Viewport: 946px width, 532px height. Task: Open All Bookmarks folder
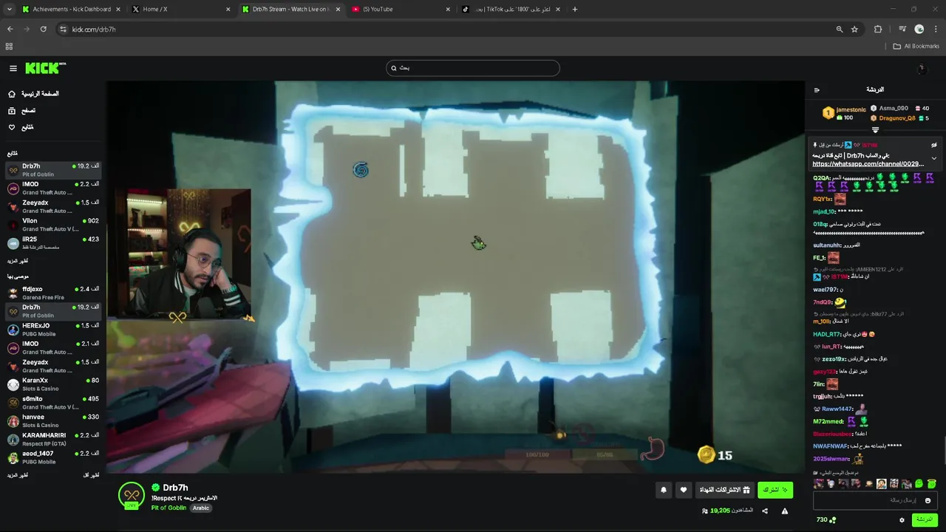916,46
